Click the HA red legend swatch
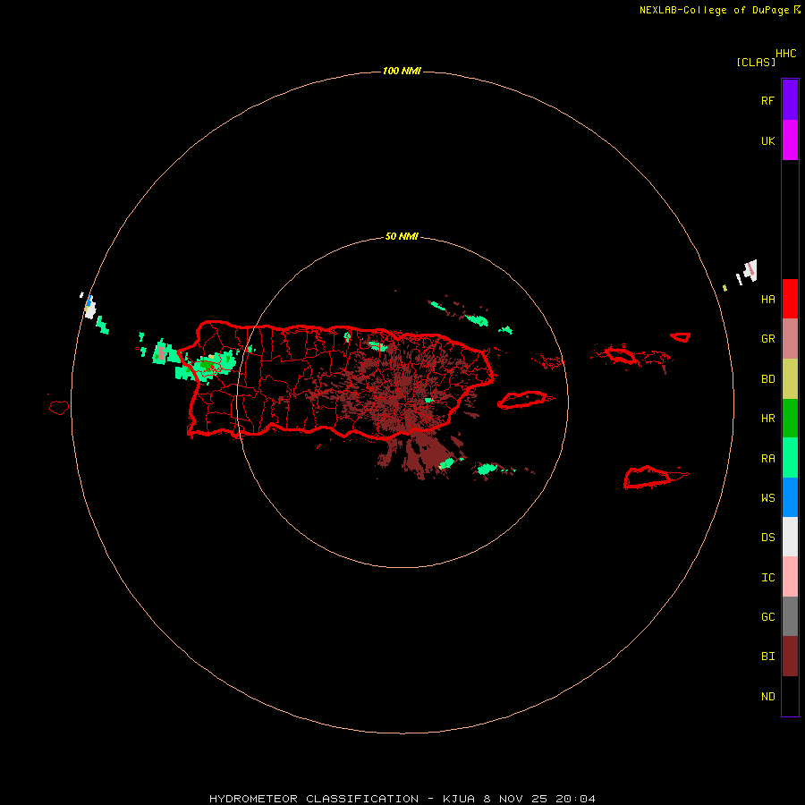Viewport: 805px width, 805px height. click(x=790, y=299)
